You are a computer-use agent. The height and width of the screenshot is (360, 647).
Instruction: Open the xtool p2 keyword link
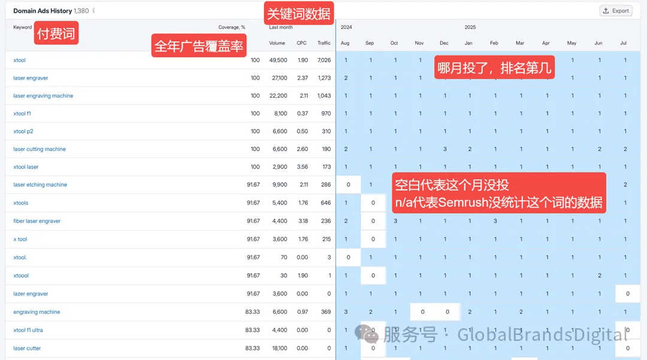[23, 131]
